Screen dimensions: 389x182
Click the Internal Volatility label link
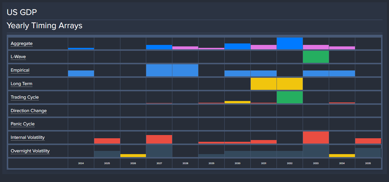(28, 138)
